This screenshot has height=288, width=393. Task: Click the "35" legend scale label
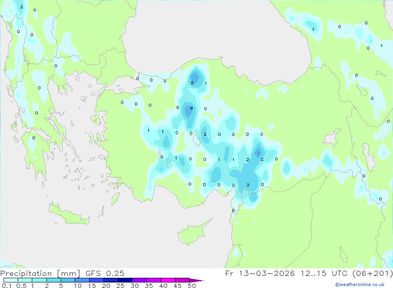pos(149,286)
